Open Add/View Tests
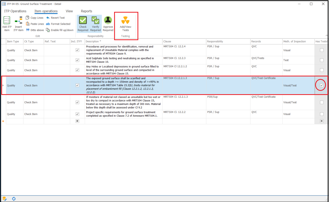Screen dimensions: 329x202 coord(125,24)
